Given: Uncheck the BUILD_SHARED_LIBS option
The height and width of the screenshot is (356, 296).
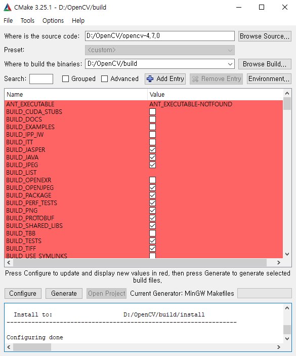Looking at the screenshot, I should tap(153, 226).
